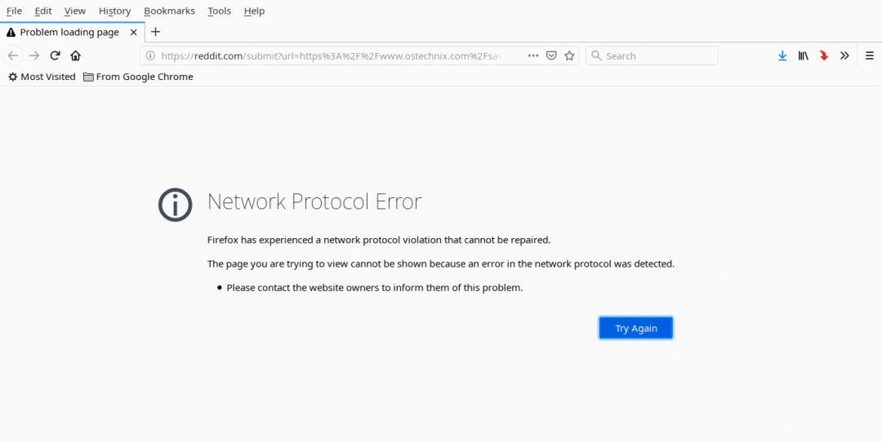Open the downloads arrow icon
This screenshot has width=882, height=442.
(x=782, y=55)
